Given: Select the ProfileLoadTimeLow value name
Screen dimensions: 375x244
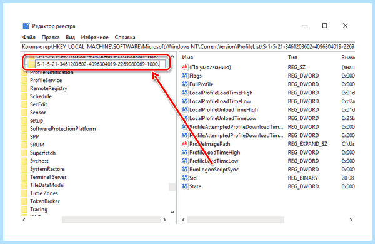Looking at the screenshot, I should pyautogui.click(x=214, y=161).
